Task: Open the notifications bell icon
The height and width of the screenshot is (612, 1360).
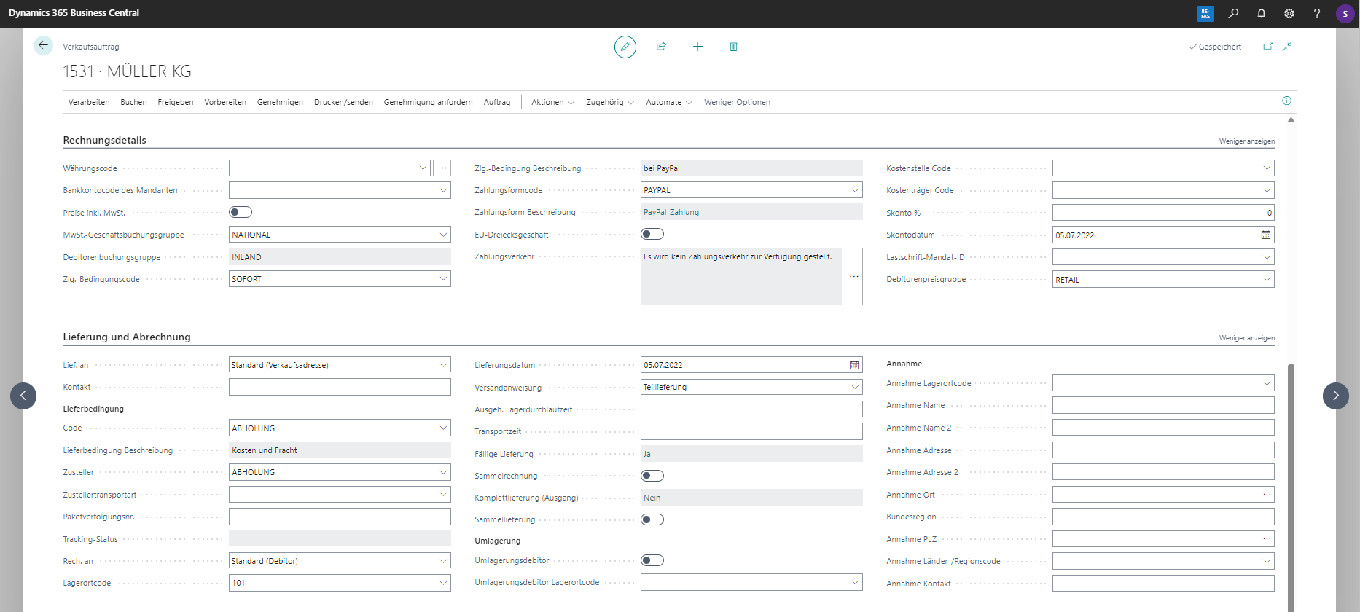Action: click(x=1261, y=13)
